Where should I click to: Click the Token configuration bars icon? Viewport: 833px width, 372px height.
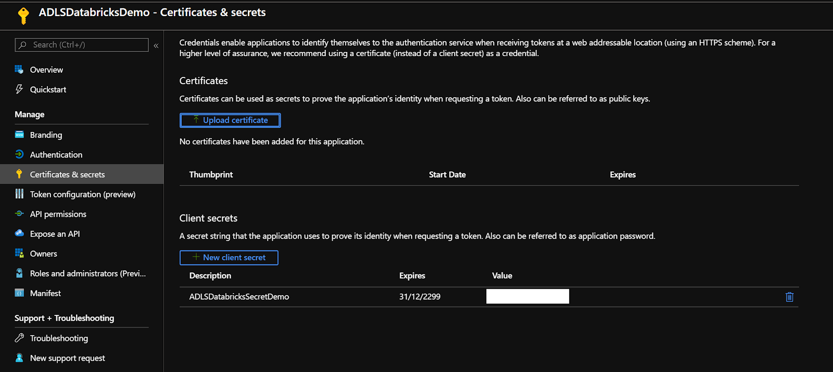tap(19, 194)
